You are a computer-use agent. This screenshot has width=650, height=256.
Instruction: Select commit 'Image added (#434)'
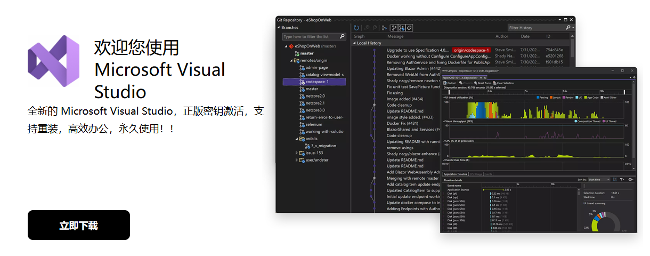(x=404, y=99)
